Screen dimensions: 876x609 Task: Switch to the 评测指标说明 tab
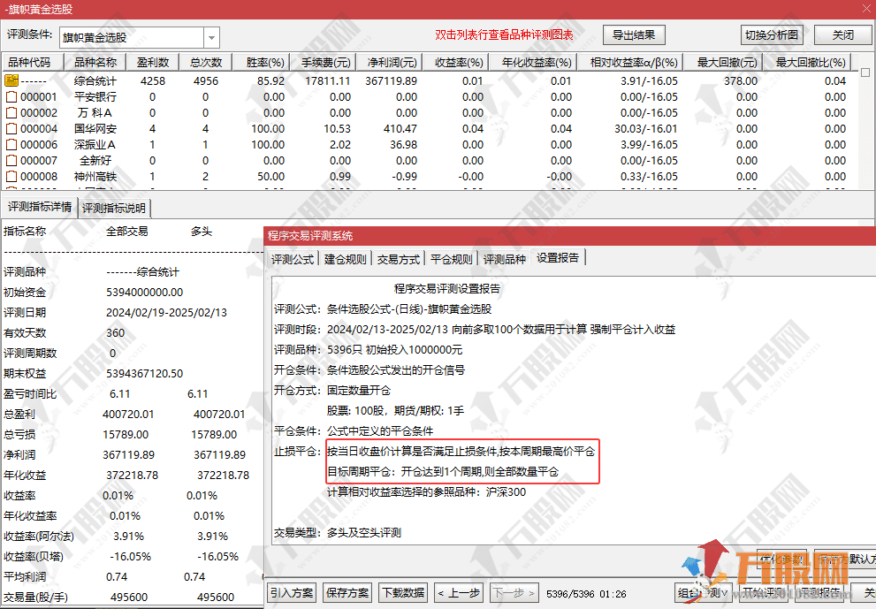114,208
